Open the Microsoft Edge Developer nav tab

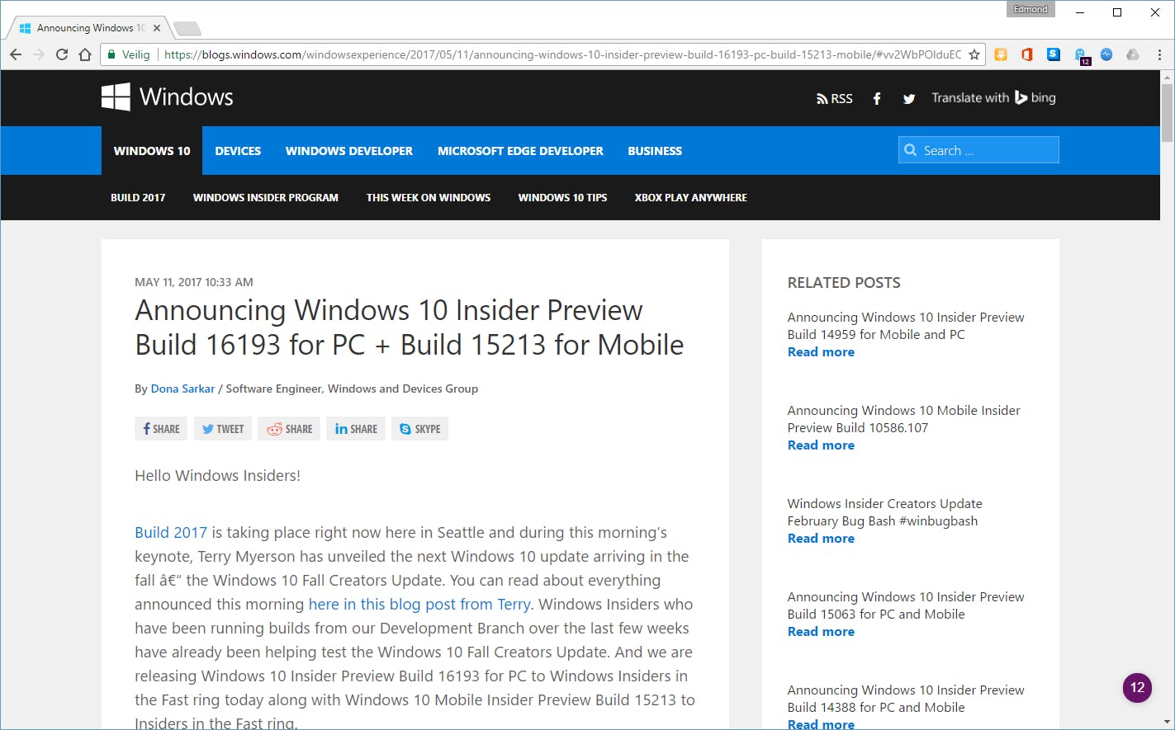pos(520,151)
